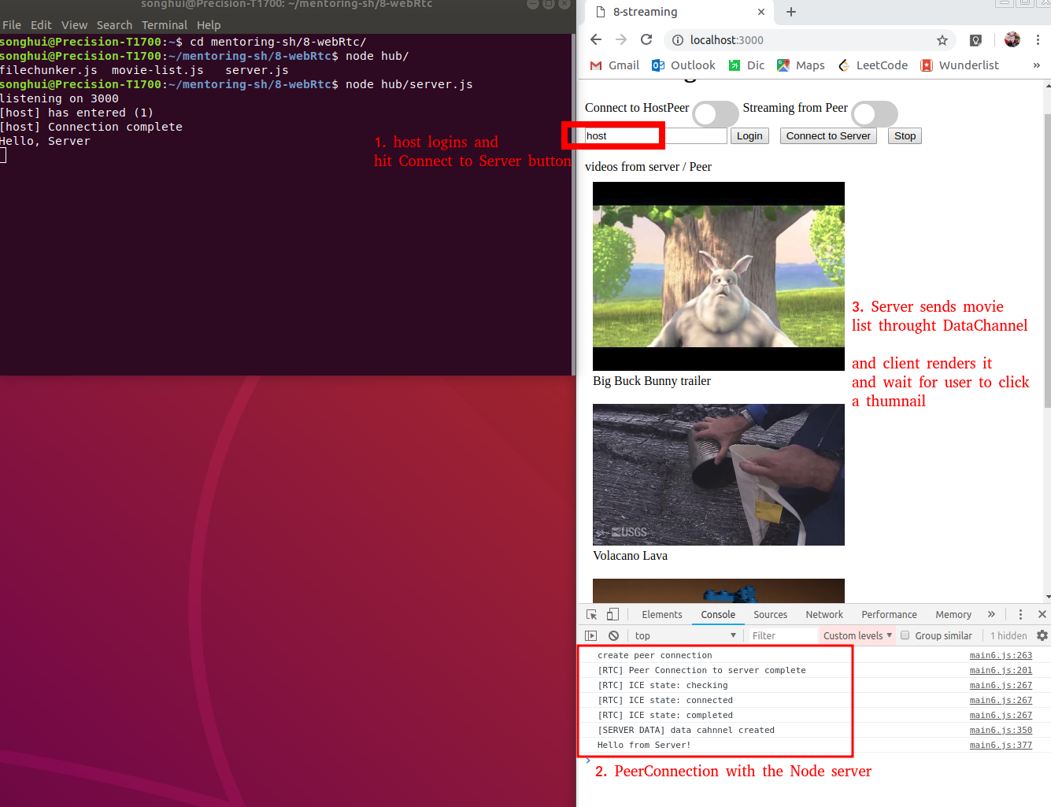Screen dimensions: 1051x807
Task: Enable Group similar checkbox
Action: [x=905, y=635]
